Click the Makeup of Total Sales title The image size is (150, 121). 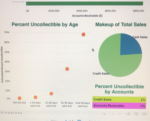(x=121, y=24)
